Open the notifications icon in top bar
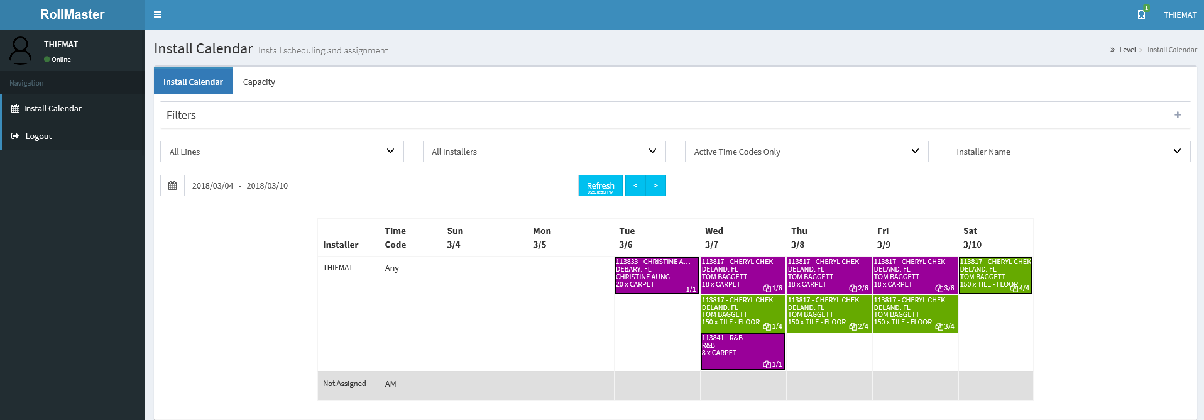 point(1141,14)
